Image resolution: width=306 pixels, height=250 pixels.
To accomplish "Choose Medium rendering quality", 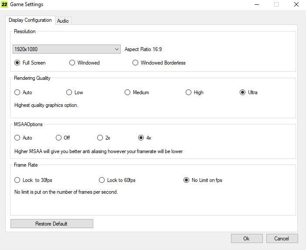I will click(x=128, y=92).
